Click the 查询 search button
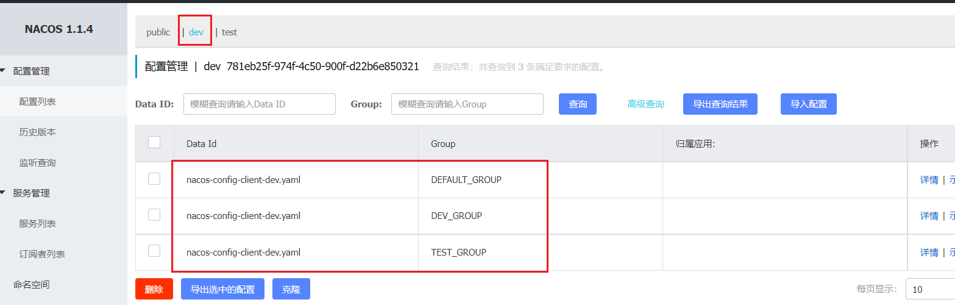 pyautogui.click(x=578, y=104)
